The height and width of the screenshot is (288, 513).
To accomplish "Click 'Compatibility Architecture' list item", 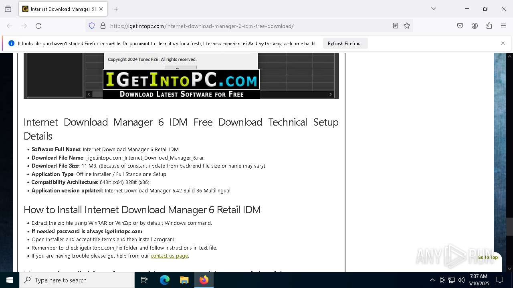I will [x=91, y=182].
